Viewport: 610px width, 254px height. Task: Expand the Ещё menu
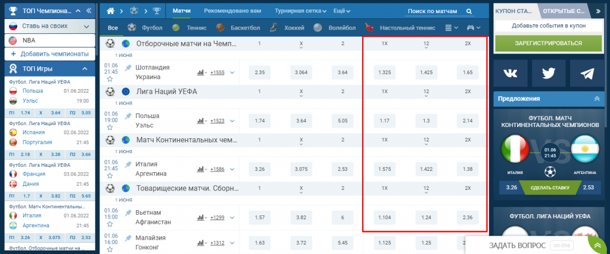click(x=341, y=11)
